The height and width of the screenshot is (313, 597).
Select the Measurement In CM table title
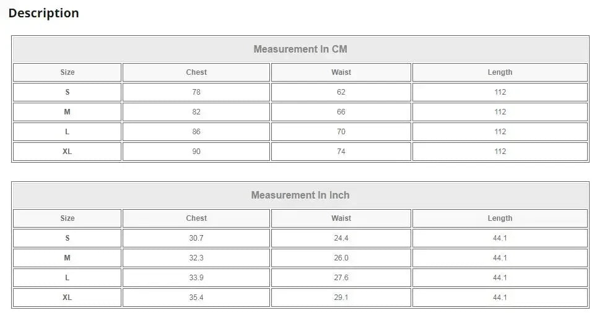pyautogui.click(x=300, y=49)
